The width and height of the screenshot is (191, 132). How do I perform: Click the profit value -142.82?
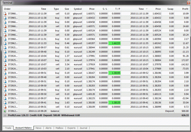point(185,65)
